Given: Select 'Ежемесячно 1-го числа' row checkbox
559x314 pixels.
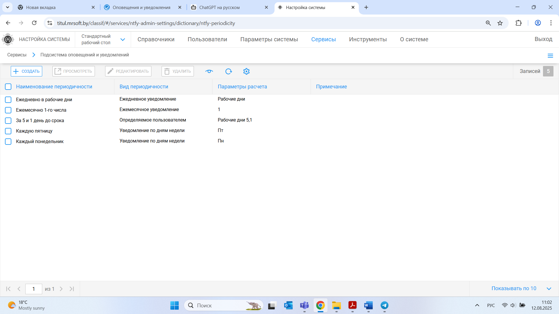Looking at the screenshot, I should point(8,110).
